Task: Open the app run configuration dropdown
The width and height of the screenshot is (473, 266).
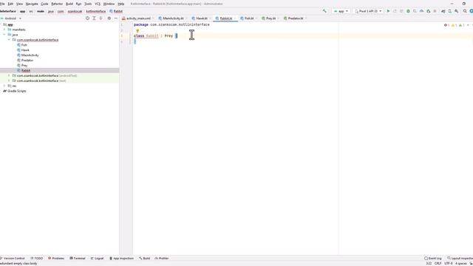Action: coord(341,11)
